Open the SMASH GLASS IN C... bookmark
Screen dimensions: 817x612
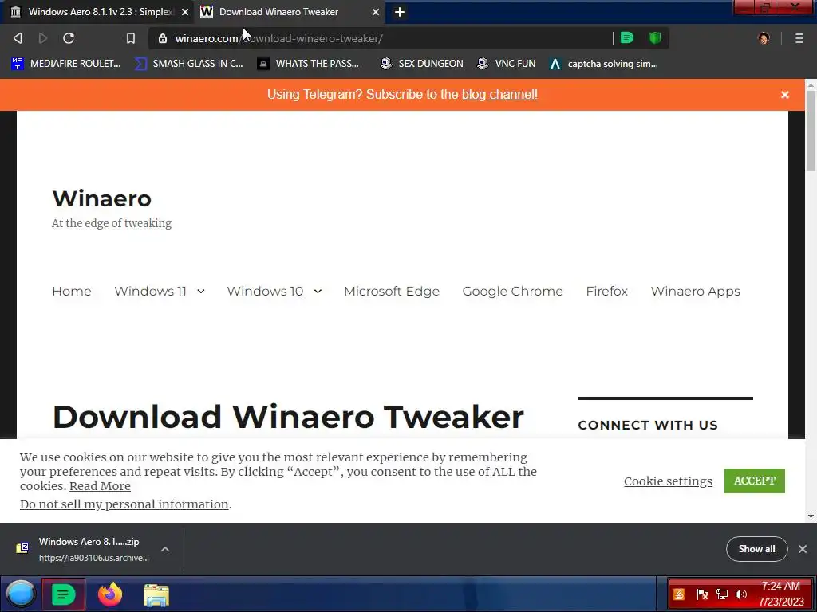188,64
